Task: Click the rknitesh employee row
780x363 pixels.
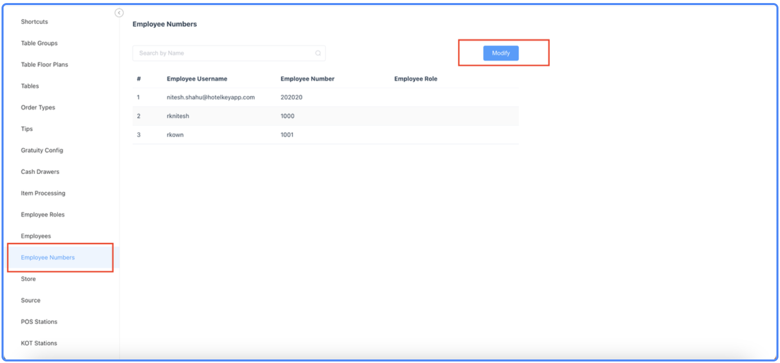Action: coord(178,116)
